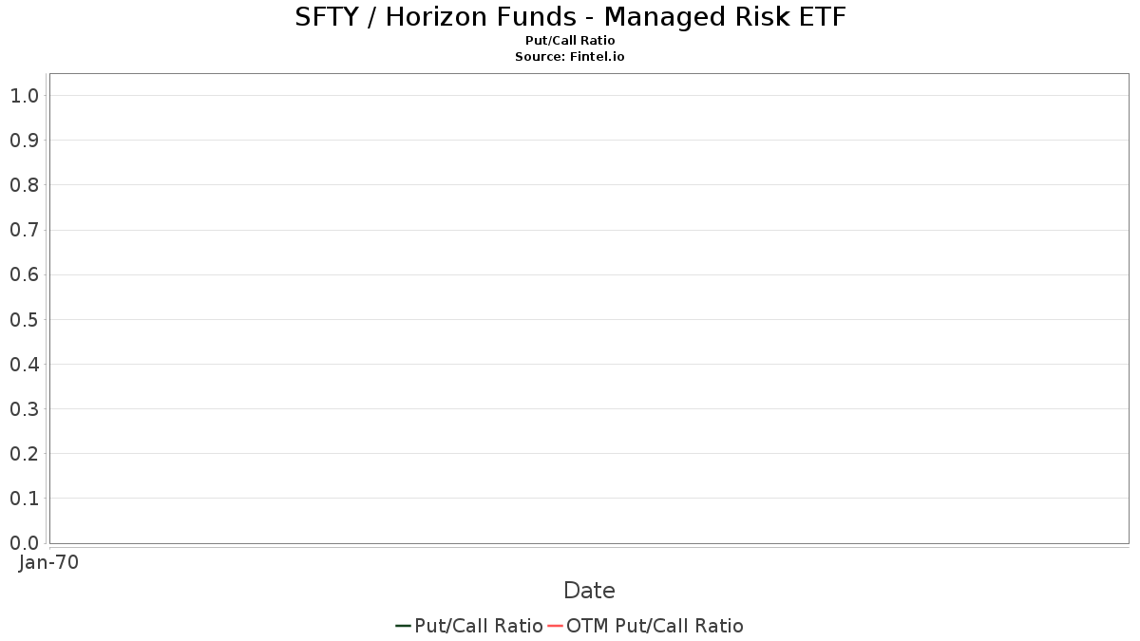Select the 0.6 y-axis tick label
This screenshot has width=1140, height=641.
pos(24,274)
